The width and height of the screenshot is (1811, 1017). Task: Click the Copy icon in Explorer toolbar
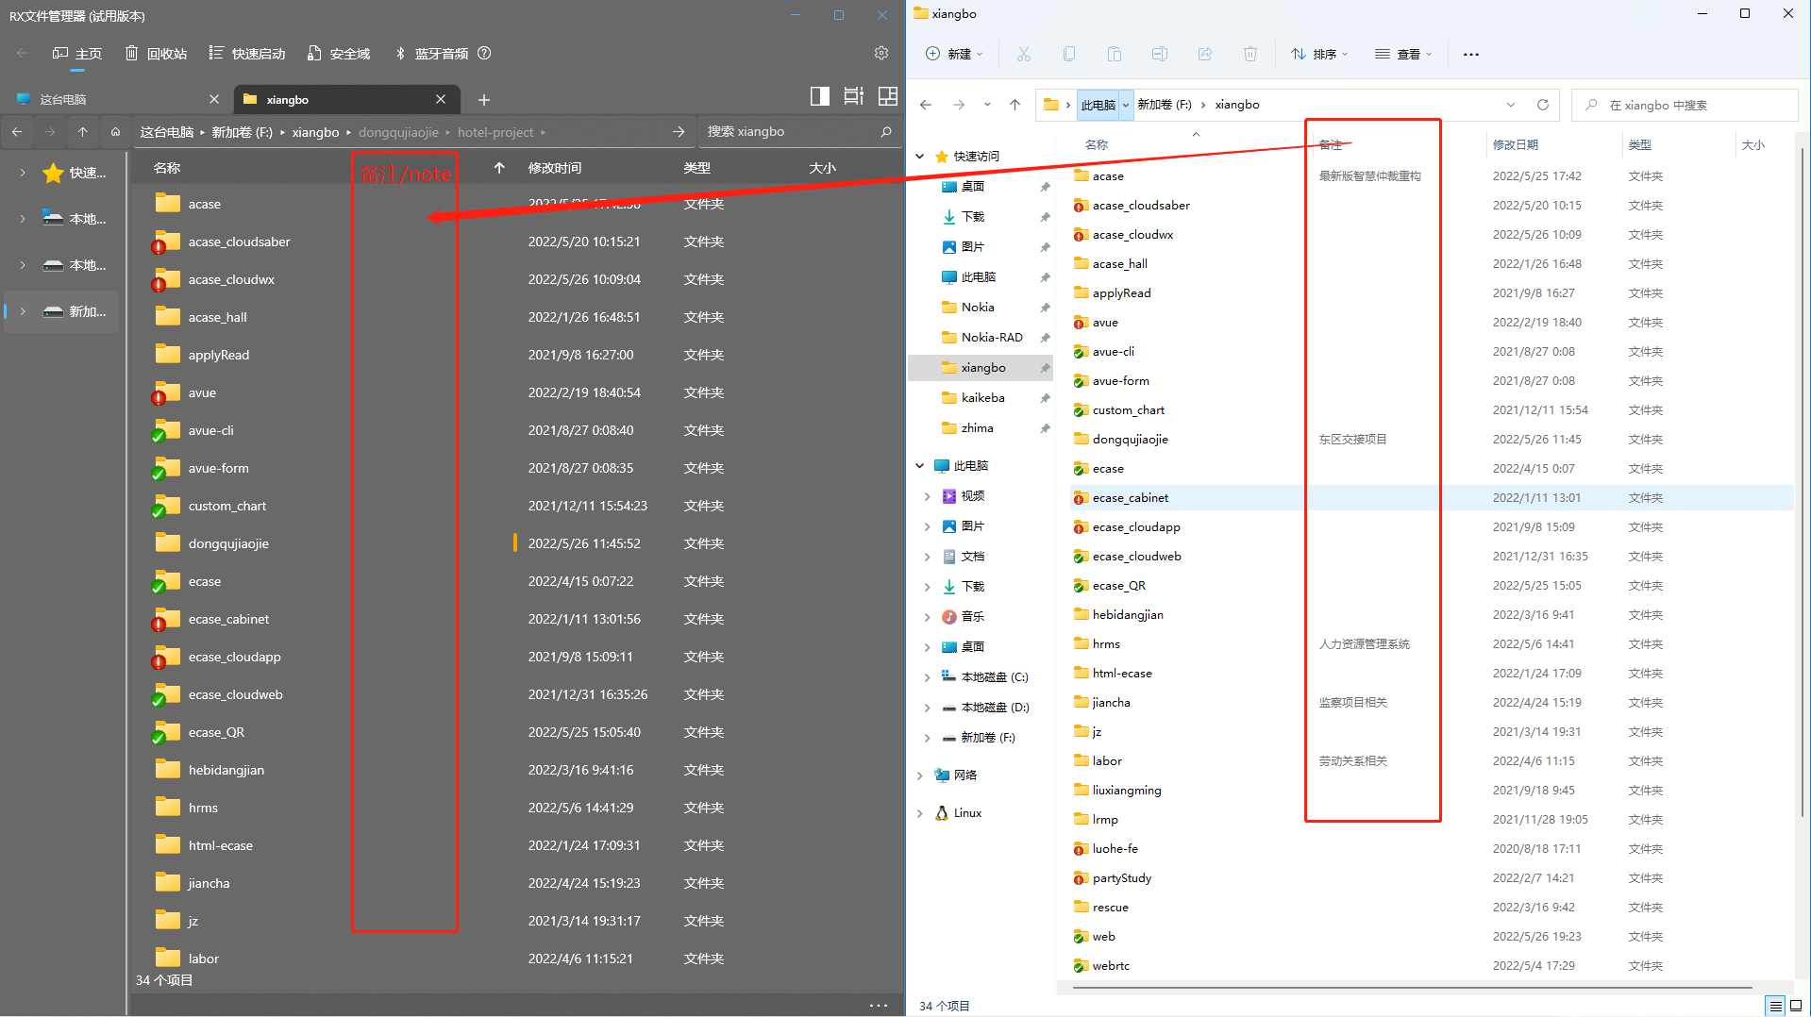pyautogui.click(x=1069, y=54)
